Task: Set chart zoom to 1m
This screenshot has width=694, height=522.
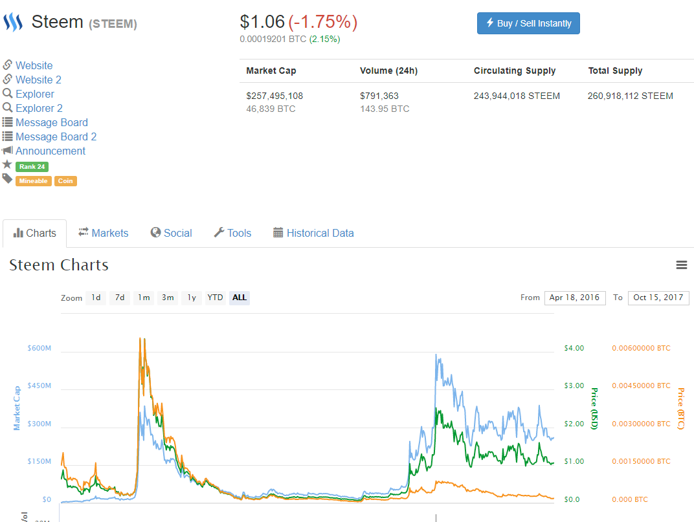Action: (x=144, y=298)
